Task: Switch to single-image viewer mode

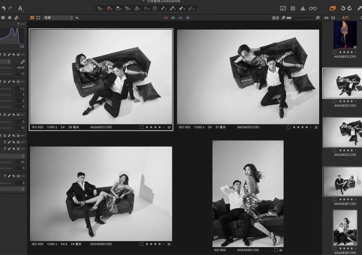Action: point(38,18)
